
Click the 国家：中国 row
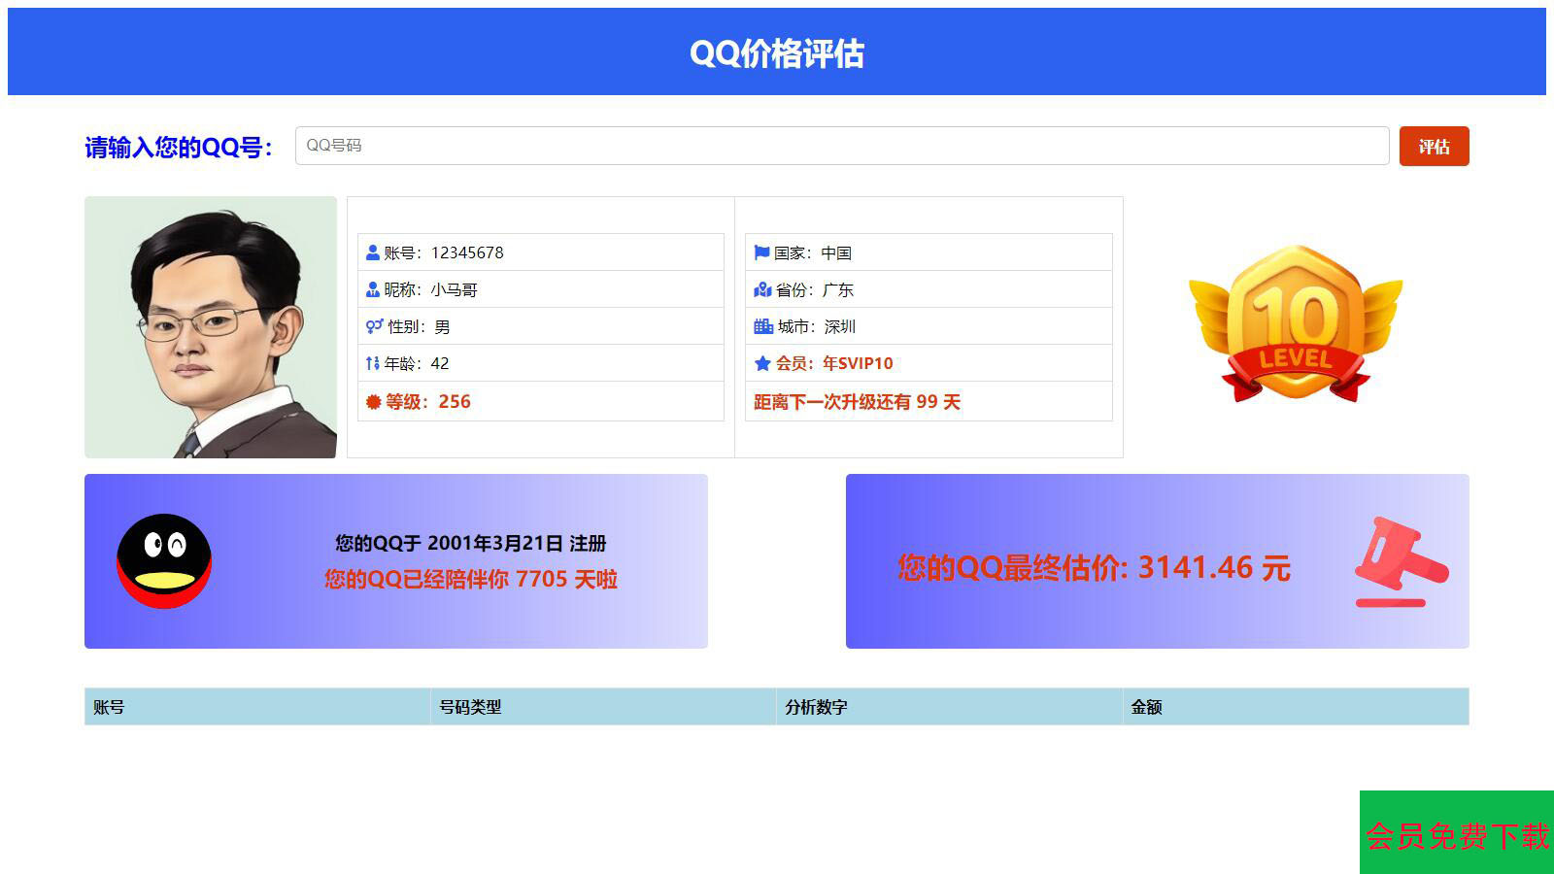(929, 252)
